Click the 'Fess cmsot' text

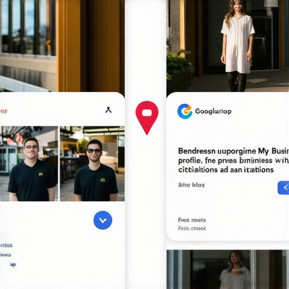tap(192, 229)
